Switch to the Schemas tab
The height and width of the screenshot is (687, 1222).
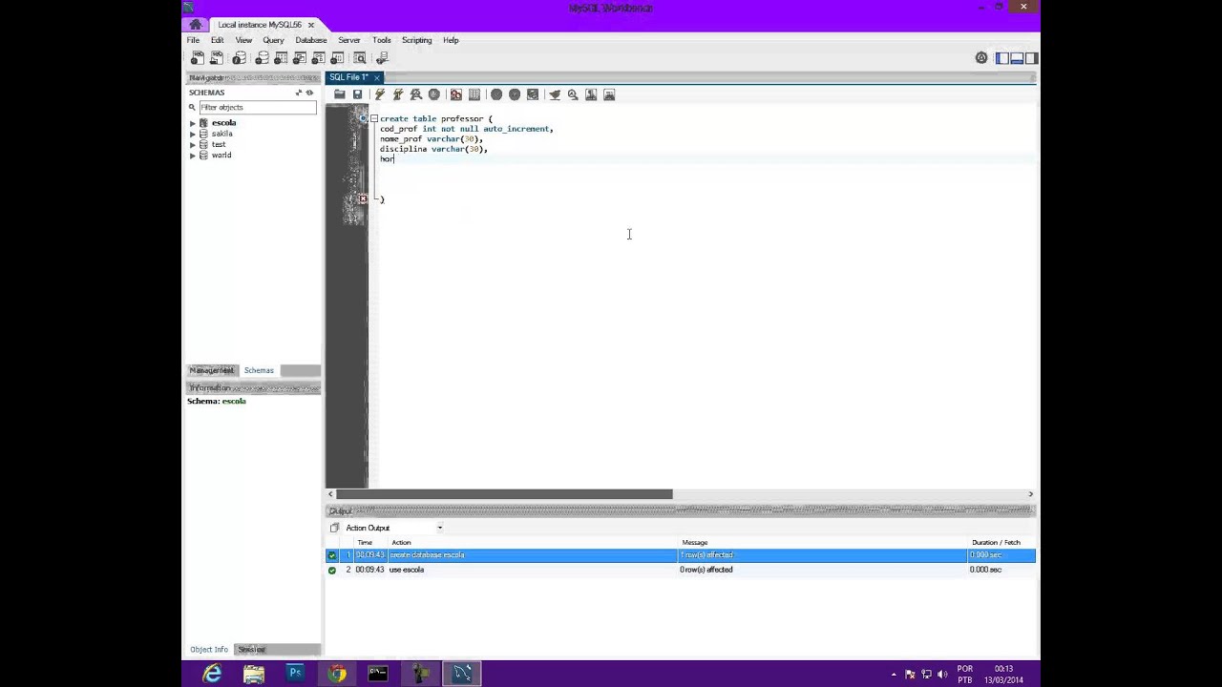pyautogui.click(x=259, y=370)
